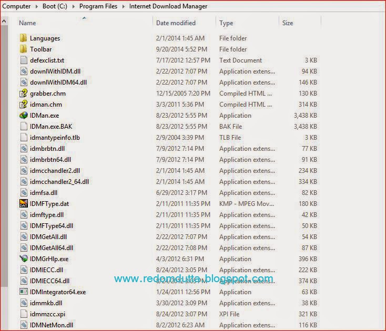Click the idmmzcc.xpi file icon
The image size is (386, 331).
24,314
